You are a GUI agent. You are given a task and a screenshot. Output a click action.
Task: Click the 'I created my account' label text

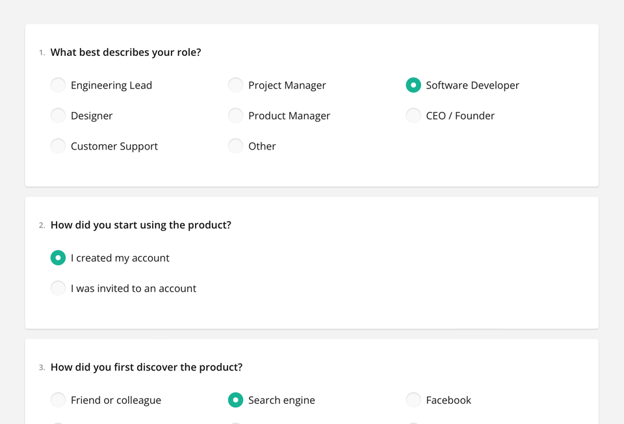[120, 258]
